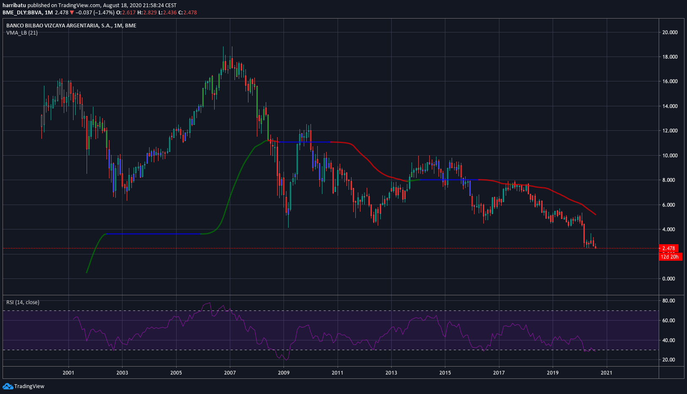Screen dimensions: 687x394
Task: Click the "2019" year on time axis
Action: tap(553, 373)
